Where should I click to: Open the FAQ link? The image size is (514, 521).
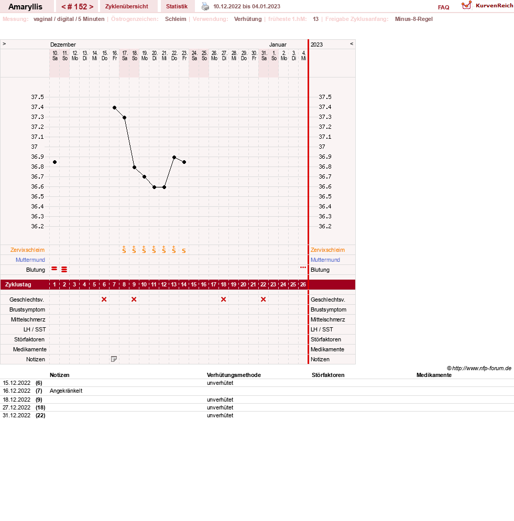point(443,7)
